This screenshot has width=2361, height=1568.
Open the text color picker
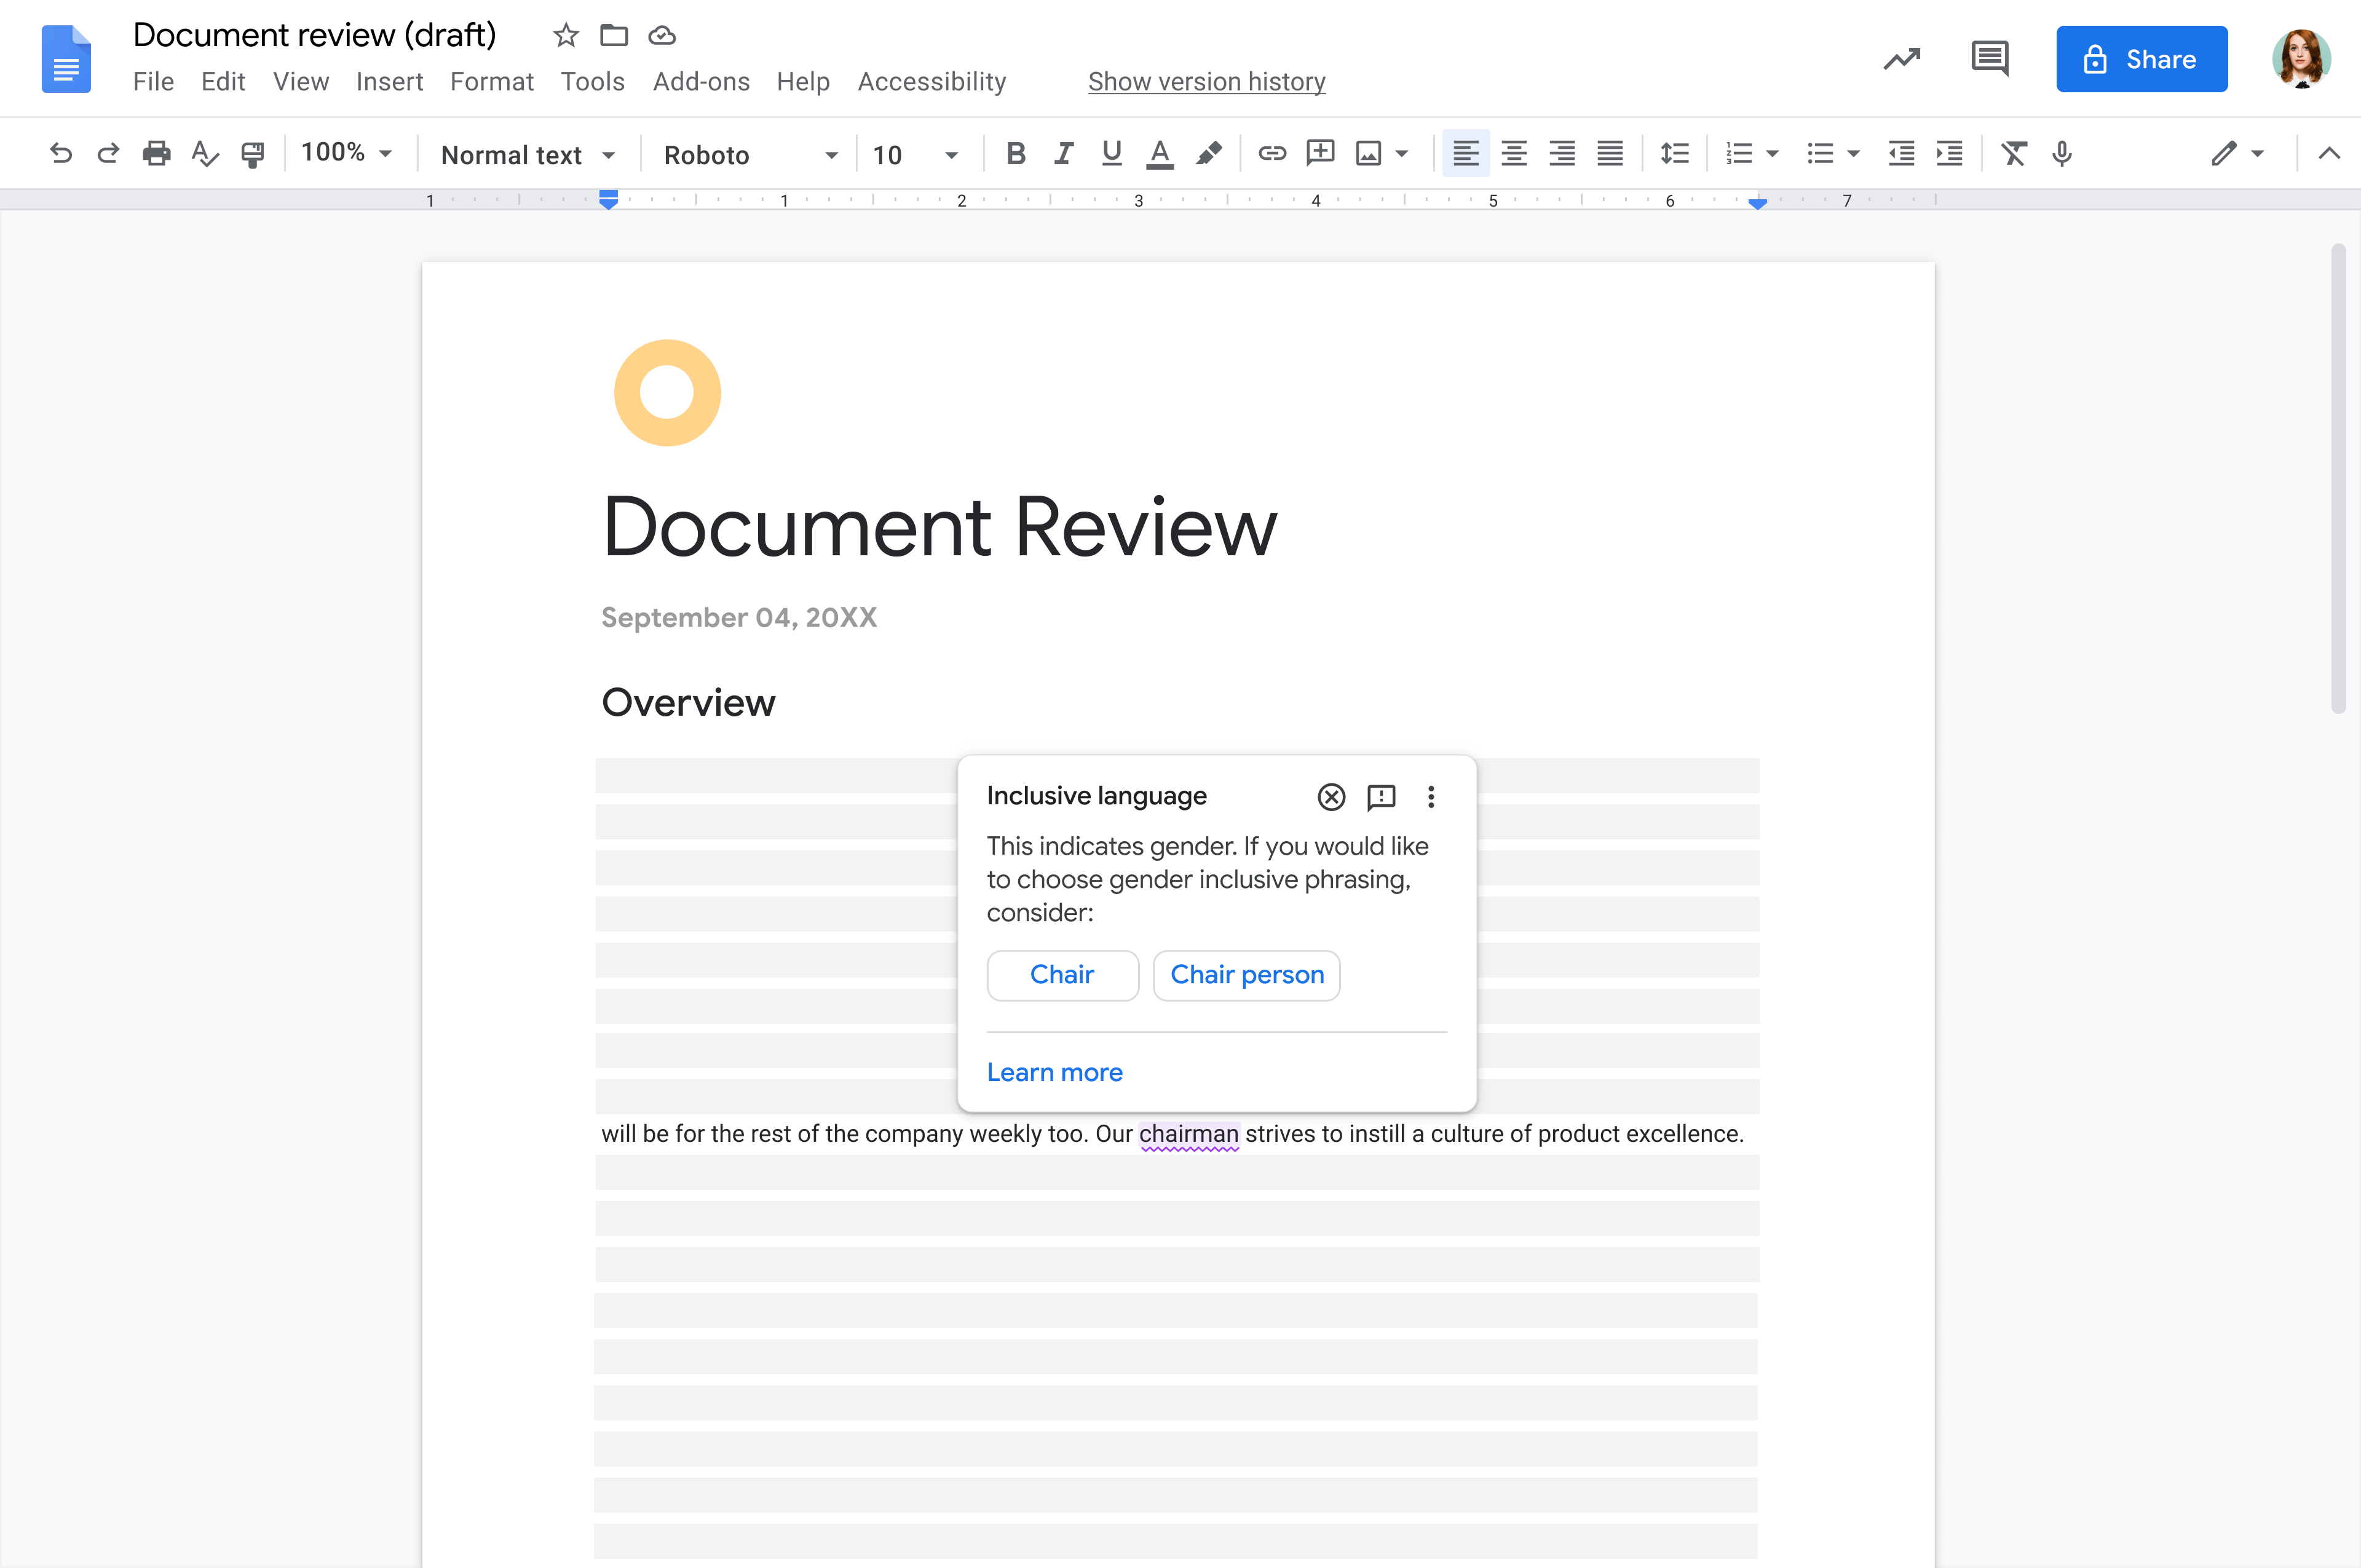[x=1159, y=153]
